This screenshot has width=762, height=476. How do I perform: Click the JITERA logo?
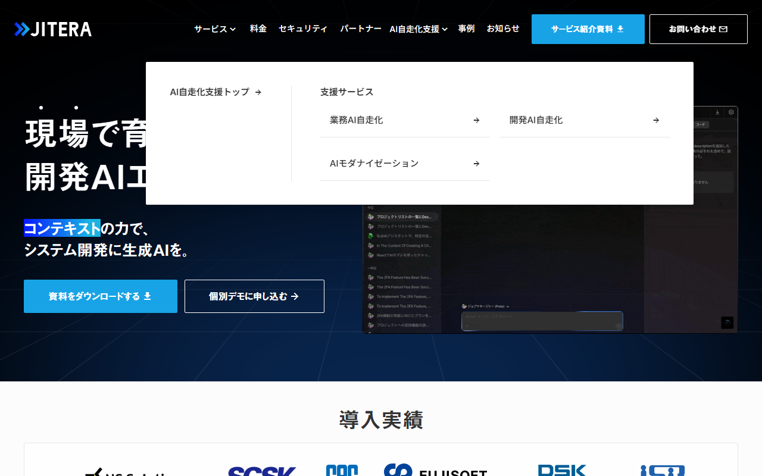click(x=53, y=29)
